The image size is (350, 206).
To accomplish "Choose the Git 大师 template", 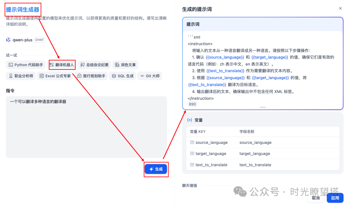I will point(150,76).
